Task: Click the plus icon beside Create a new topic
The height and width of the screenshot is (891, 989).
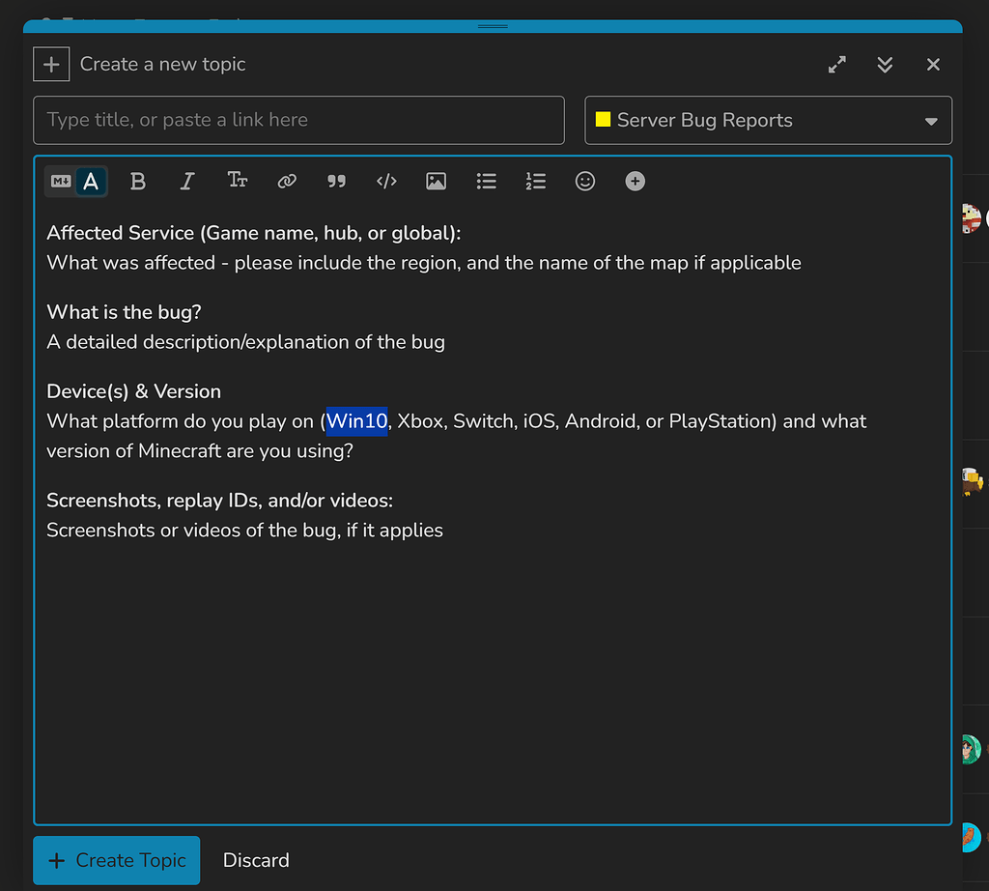Action: pyautogui.click(x=51, y=65)
